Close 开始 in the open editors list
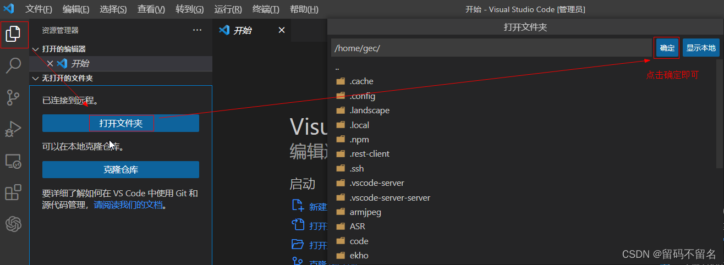Image resolution: width=724 pixels, height=265 pixels. tap(50, 63)
